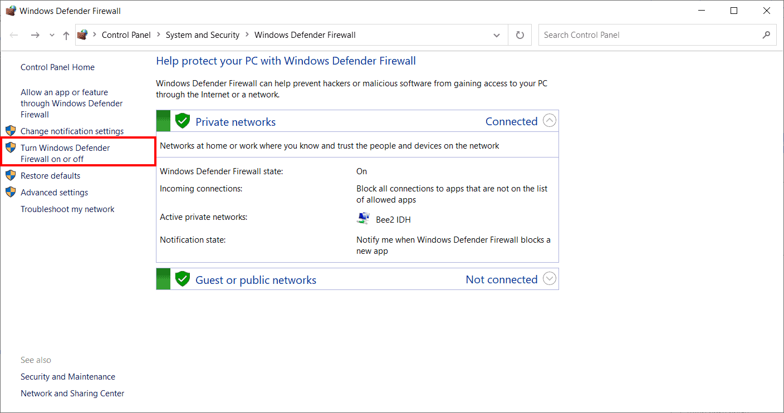The width and height of the screenshot is (784, 413).
Task: Click shield icon beside Change notification settings
Action: pyautogui.click(x=11, y=131)
